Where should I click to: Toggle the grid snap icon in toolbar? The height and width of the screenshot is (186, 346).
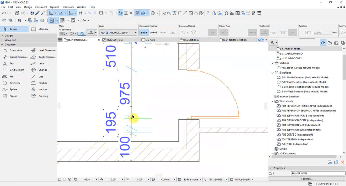tap(81, 13)
